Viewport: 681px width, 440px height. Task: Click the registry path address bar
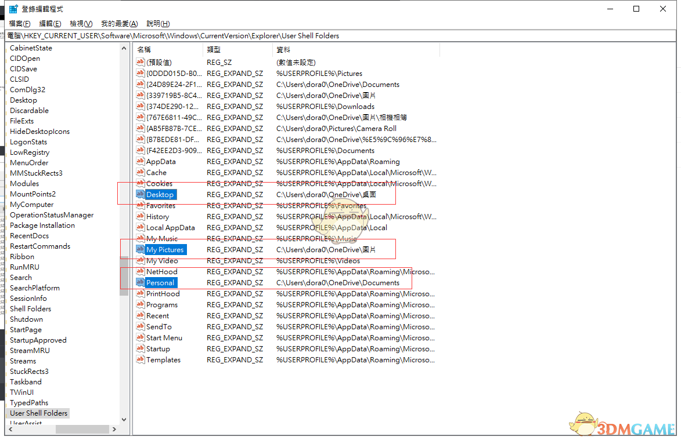pos(340,36)
